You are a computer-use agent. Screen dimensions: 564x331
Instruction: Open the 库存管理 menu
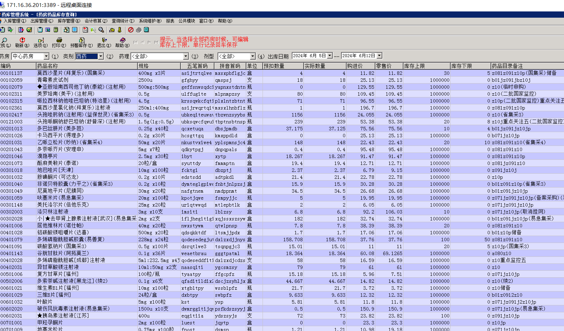69,21
